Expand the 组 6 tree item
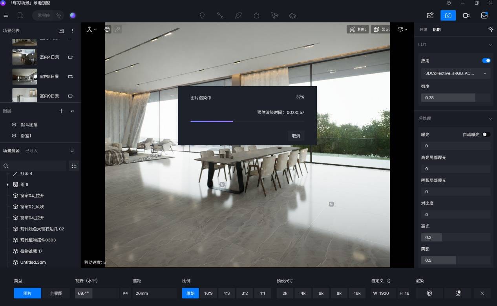Image resolution: width=497 pixels, height=306 pixels. click(7, 185)
